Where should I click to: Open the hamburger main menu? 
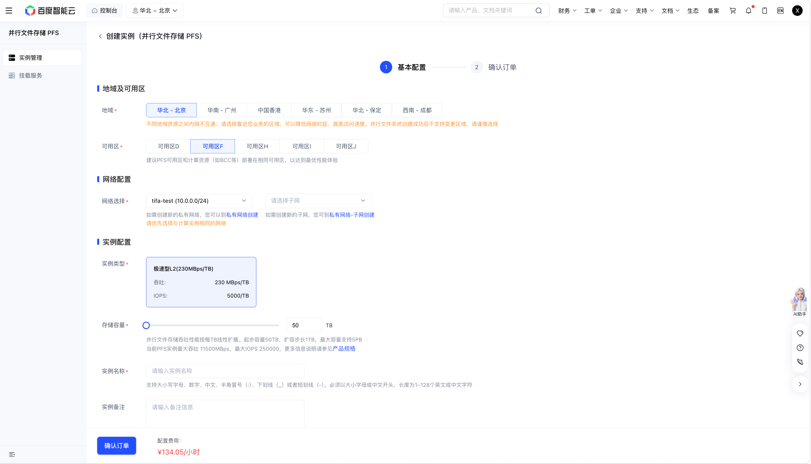tap(9, 11)
